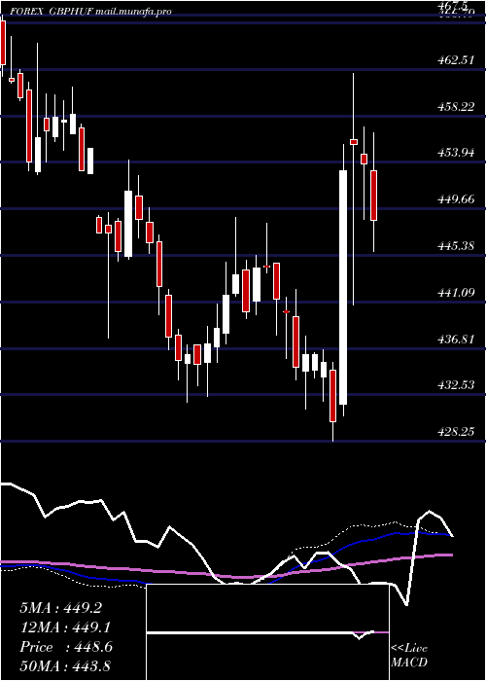Click the 462.51 price axis label
Image resolution: width=486 pixels, height=681 pixels.
pyautogui.click(x=455, y=60)
